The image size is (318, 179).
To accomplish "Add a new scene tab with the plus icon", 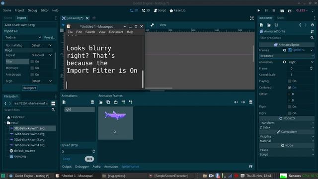I will coord(94,18).
